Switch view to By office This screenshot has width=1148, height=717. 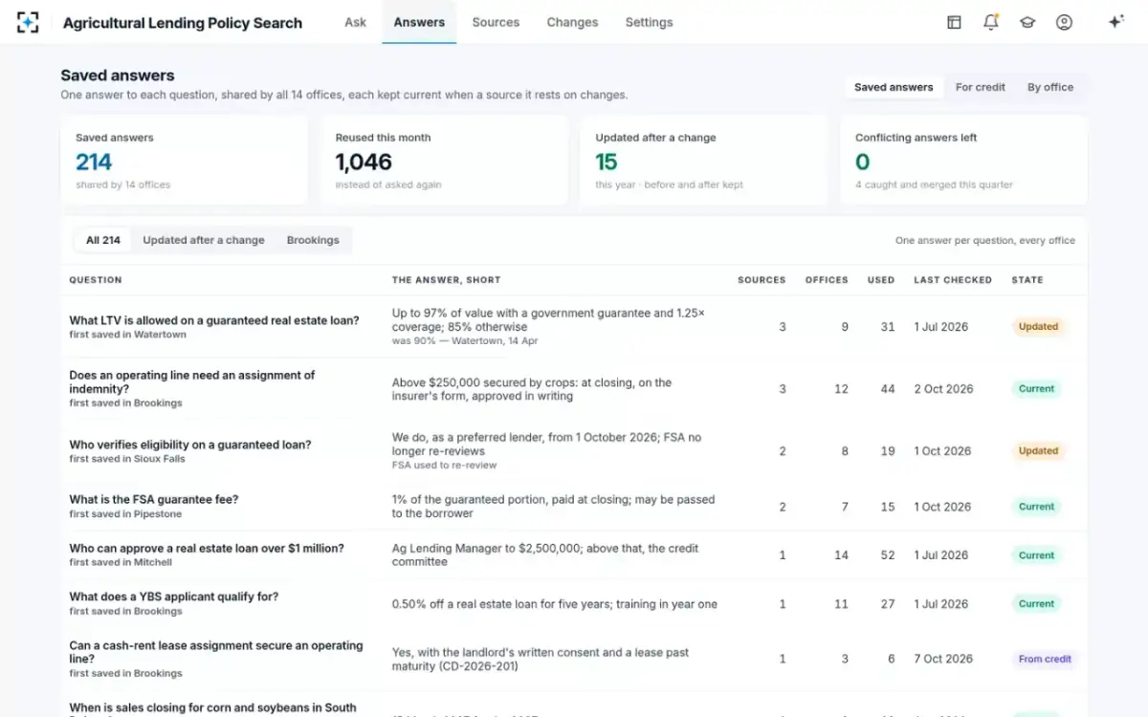click(x=1050, y=87)
